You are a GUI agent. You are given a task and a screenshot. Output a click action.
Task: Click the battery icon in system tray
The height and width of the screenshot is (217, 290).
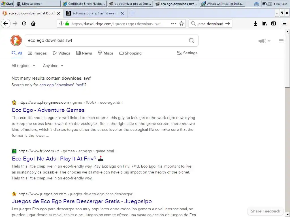coord(265,4)
